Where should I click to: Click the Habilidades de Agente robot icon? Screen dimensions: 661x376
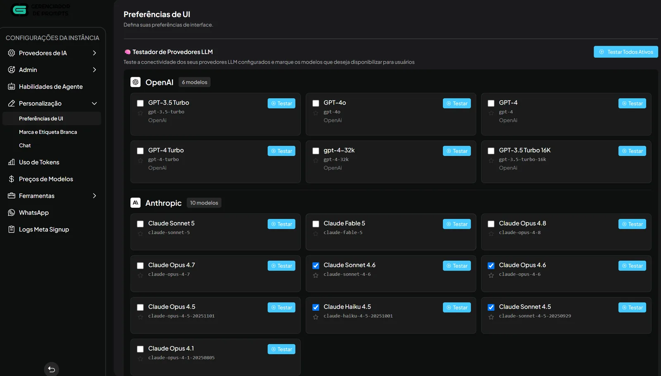click(12, 87)
